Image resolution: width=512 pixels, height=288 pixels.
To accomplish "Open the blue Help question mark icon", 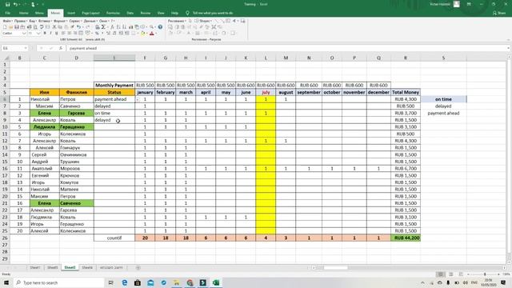I will pos(160,27).
